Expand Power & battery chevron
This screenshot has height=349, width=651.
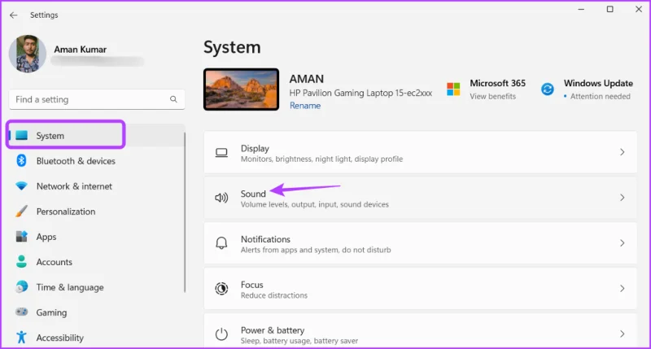click(622, 334)
